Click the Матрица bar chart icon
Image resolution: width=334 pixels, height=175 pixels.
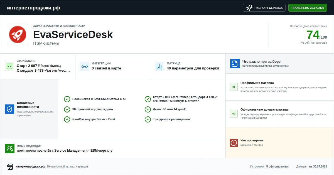click(x=159, y=66)
